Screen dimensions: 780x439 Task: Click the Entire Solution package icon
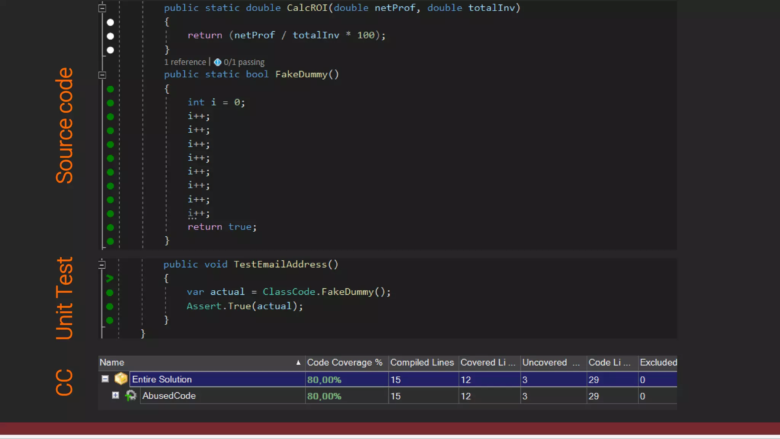pos(121,379)
